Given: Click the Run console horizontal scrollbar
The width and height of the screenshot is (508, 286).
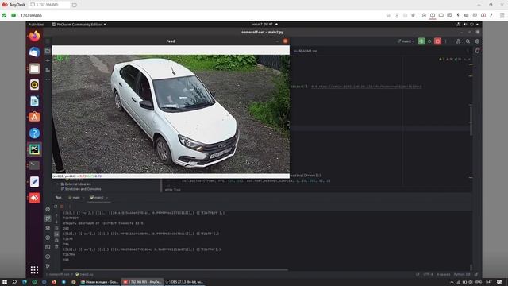Looking at the screenshot, I should point(175,269).
